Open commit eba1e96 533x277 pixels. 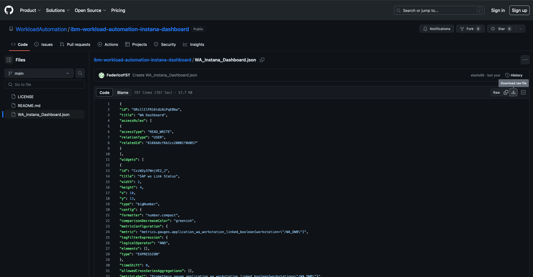pos(477,75)
